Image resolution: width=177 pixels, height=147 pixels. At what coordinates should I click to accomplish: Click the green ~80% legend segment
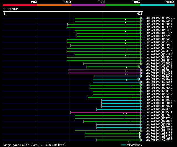pyautogui.click(x=123, y=5)
